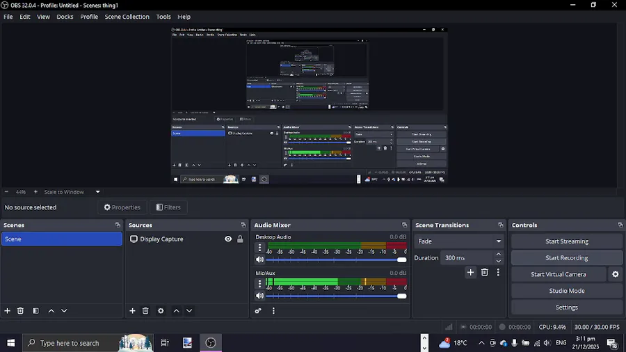Open transition properties three dots

click(x=498, y=272)
